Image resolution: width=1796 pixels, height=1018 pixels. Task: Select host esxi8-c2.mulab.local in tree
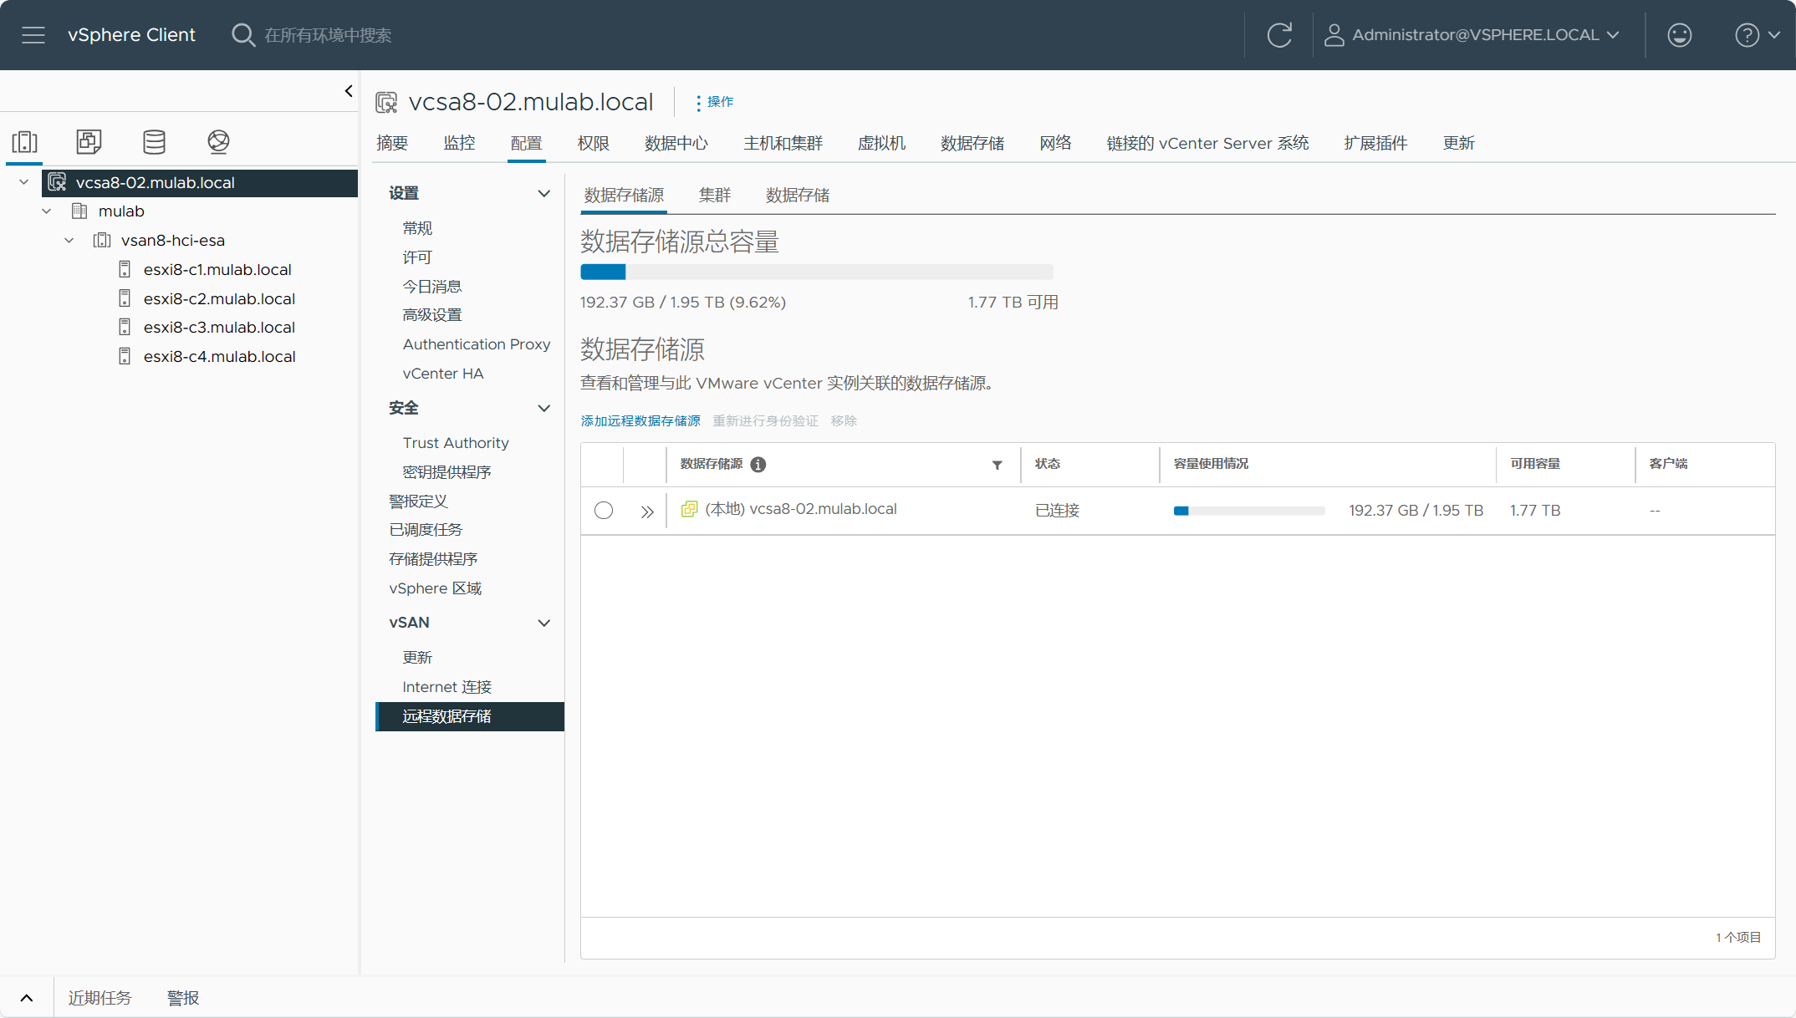click(219, 298)
